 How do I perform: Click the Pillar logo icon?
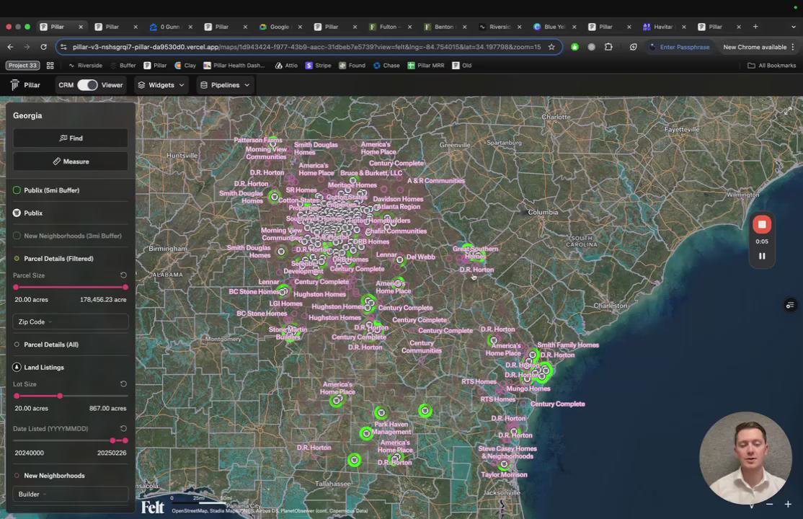coord(15,85)
